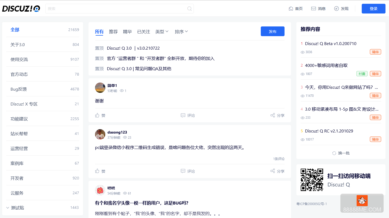389x218 pixels.
Task: Click the 粤ICP备20008502号-1 link
Action: (x=312, y=204)
